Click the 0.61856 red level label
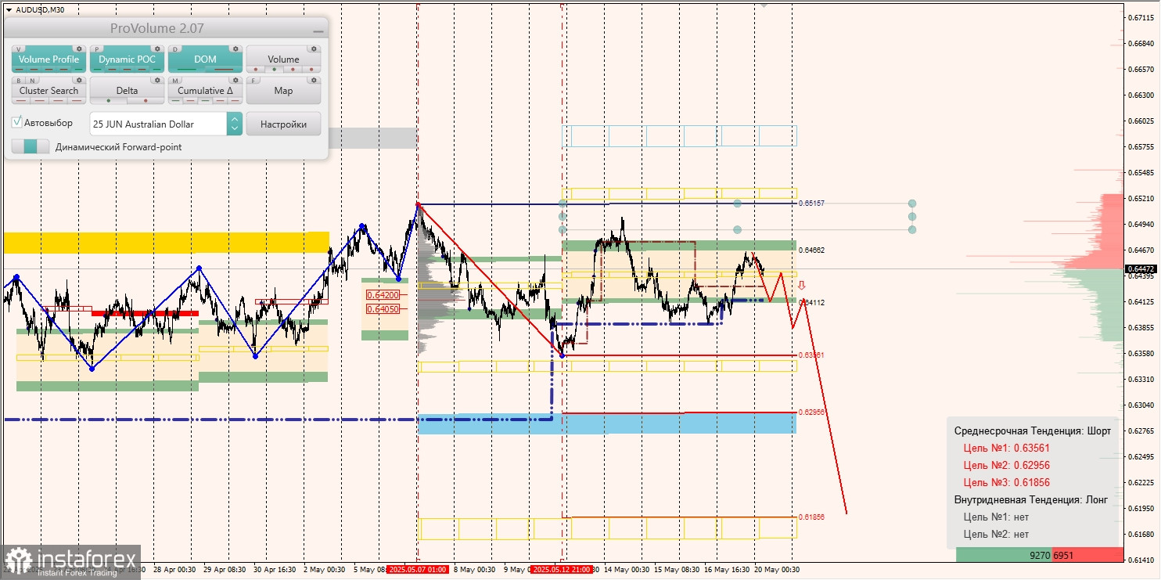Viewport: 1161px width, 580px height. (812, 517)
